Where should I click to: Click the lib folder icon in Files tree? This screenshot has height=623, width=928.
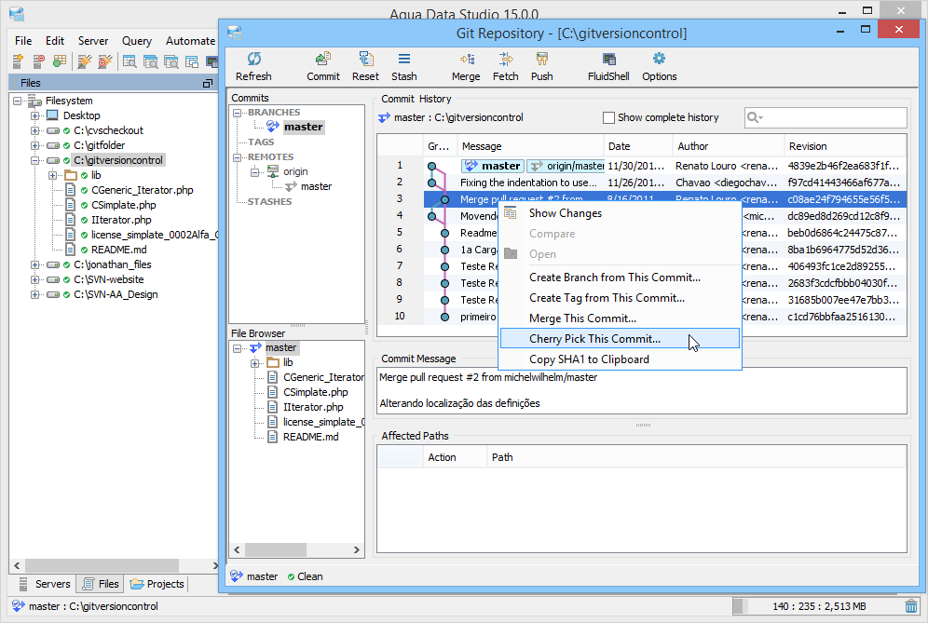pyautogui.click(x=71, y=175)
